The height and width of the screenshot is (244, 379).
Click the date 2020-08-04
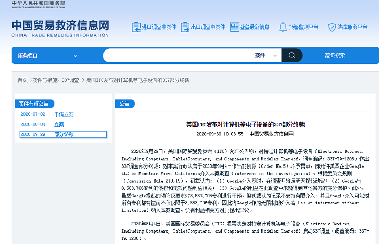(x=33, y=125)
